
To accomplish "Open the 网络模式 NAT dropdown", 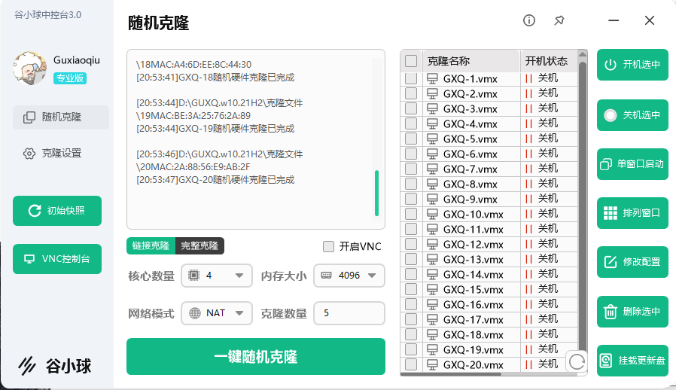I will 217,312.
